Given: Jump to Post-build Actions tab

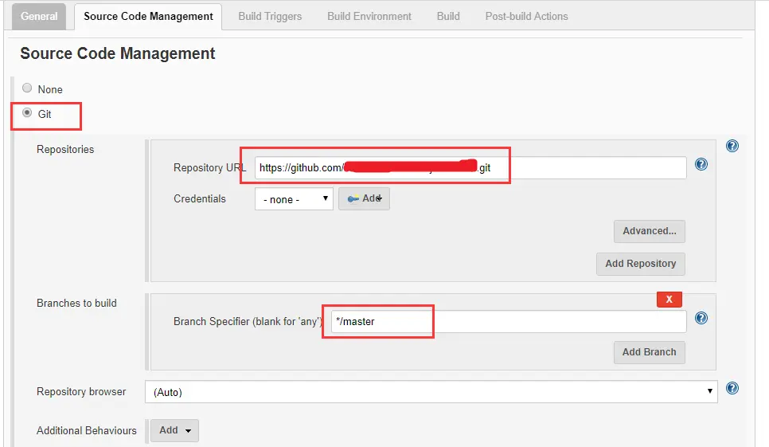Looking at the screenshot, I should (x=526, y=16).
